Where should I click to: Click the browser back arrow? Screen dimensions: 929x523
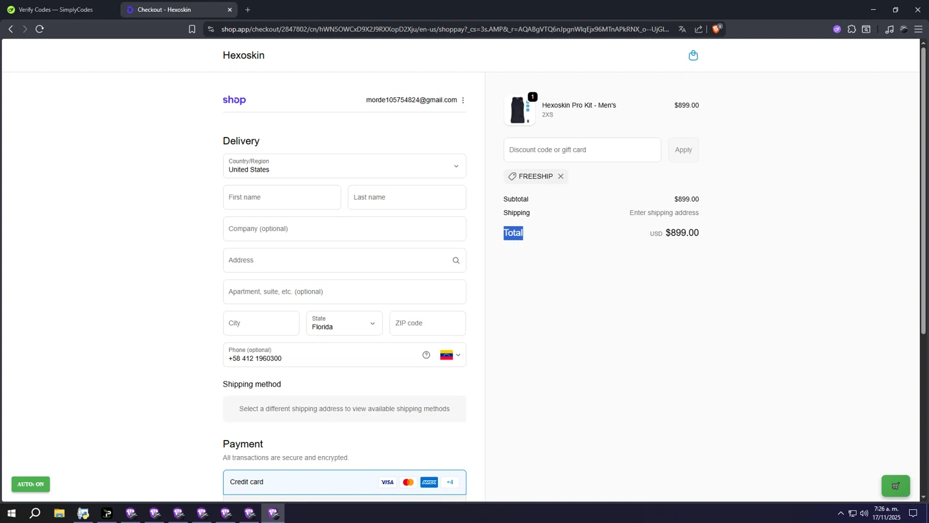pos(11,29)
